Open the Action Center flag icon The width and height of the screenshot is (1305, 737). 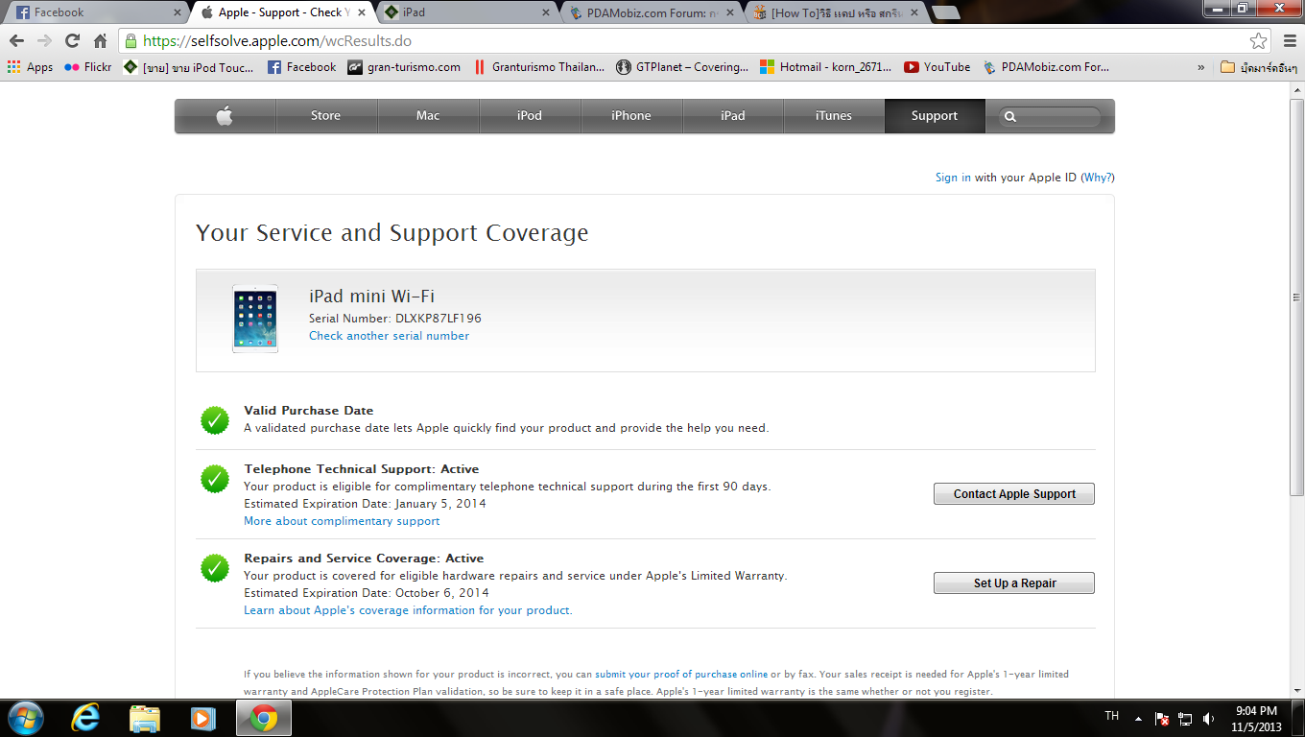pos(1162,718)
